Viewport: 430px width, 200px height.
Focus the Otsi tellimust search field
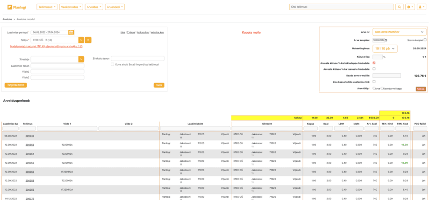coord(341,7)
